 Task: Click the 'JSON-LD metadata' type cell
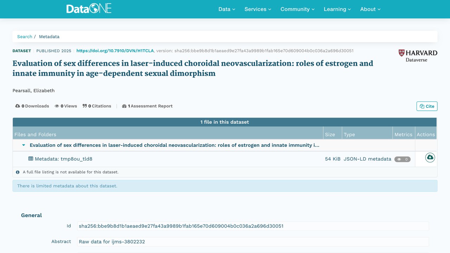(367, 159)
